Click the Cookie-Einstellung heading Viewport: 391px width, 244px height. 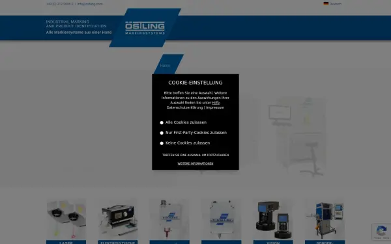(195, 83)
